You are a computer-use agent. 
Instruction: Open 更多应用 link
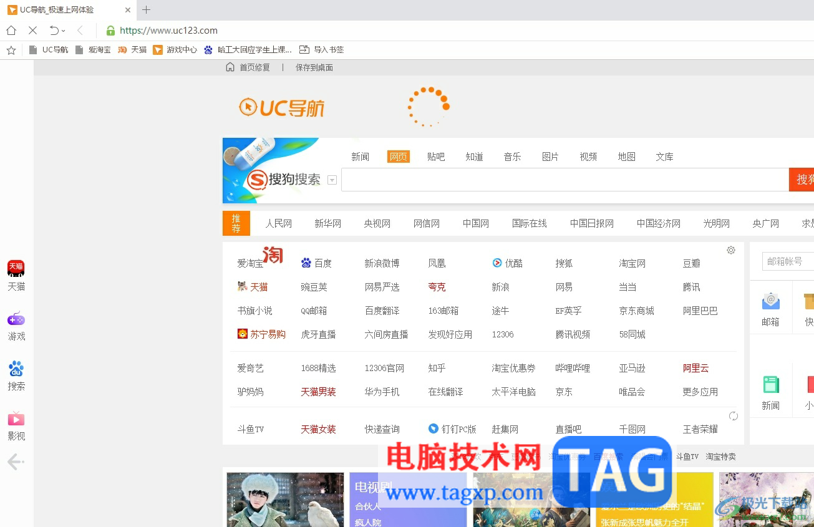click(x=700, y=392)
